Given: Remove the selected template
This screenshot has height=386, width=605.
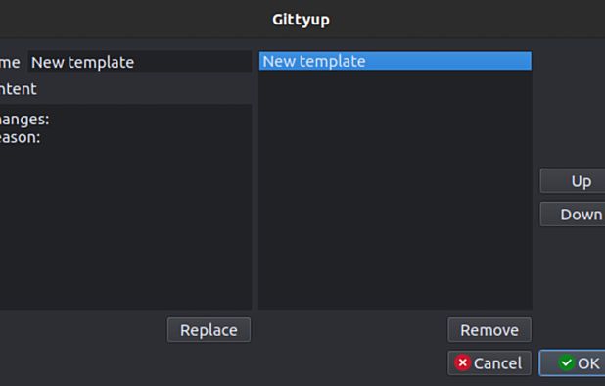Looking at the screenshot, I should [489, 330].
